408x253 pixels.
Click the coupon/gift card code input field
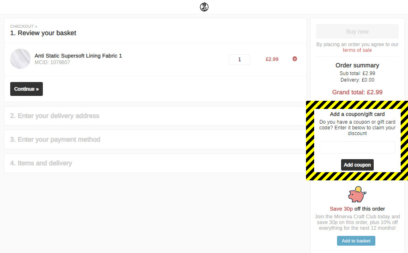pyautogui.click(x=357, y=147)
